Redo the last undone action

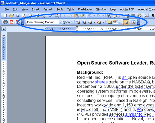(x=99, y=16)
